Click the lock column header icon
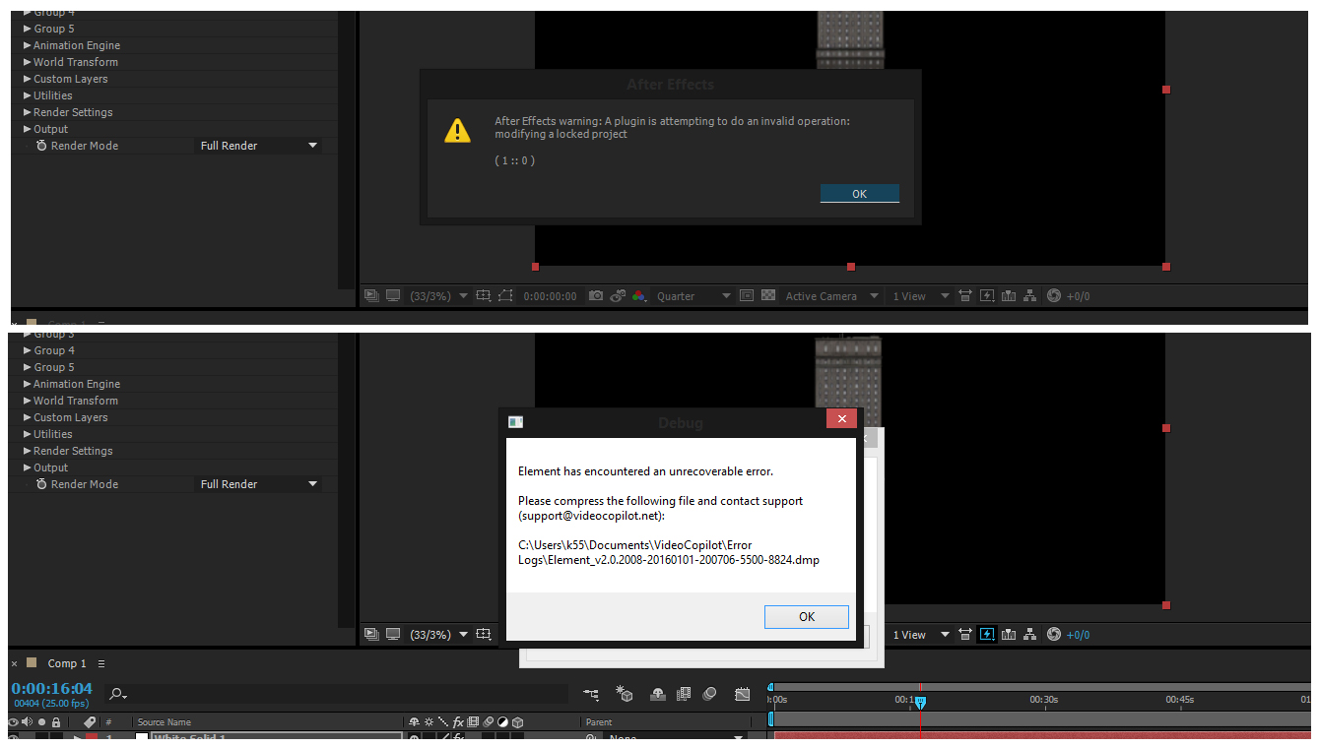This screenshot has height=747, width=1319. point(56,722)
